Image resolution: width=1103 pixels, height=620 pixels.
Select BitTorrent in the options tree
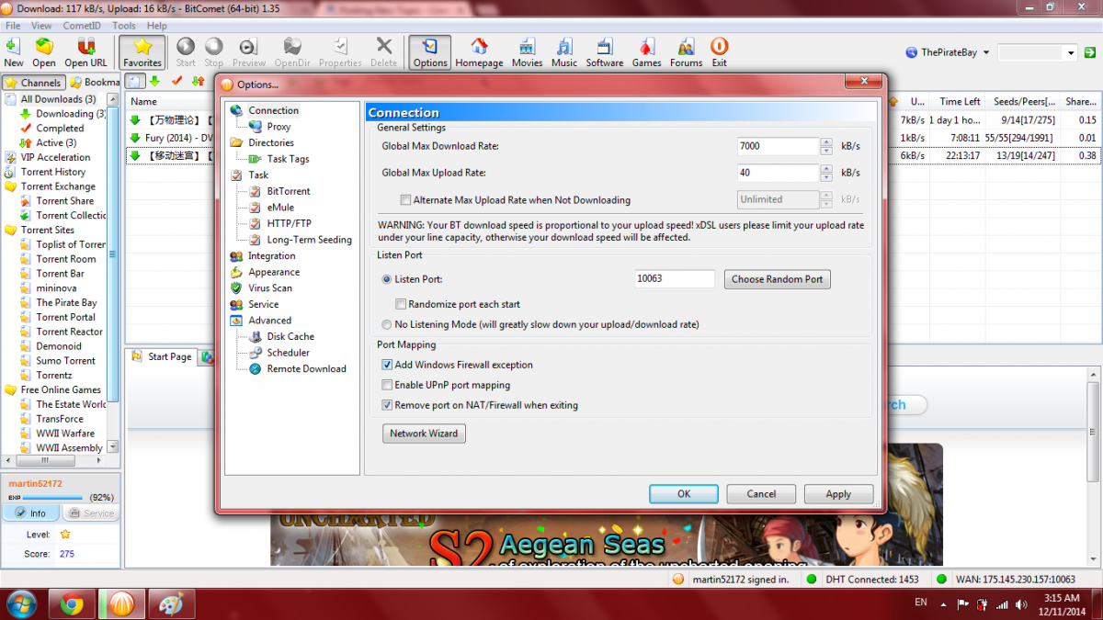(x=289, y=191)
